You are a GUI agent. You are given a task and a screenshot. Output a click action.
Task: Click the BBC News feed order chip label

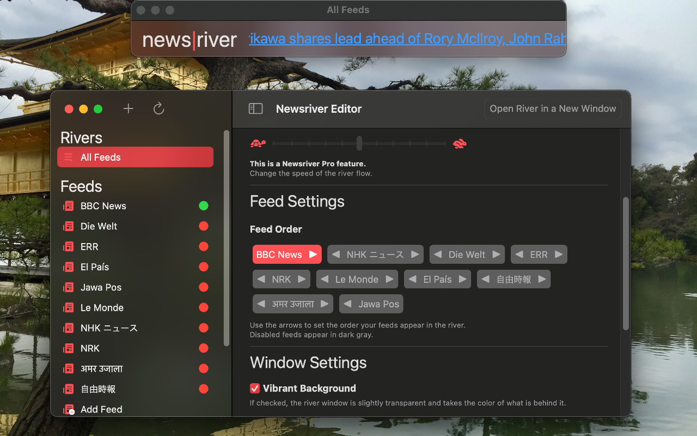(x=279, y=255)
